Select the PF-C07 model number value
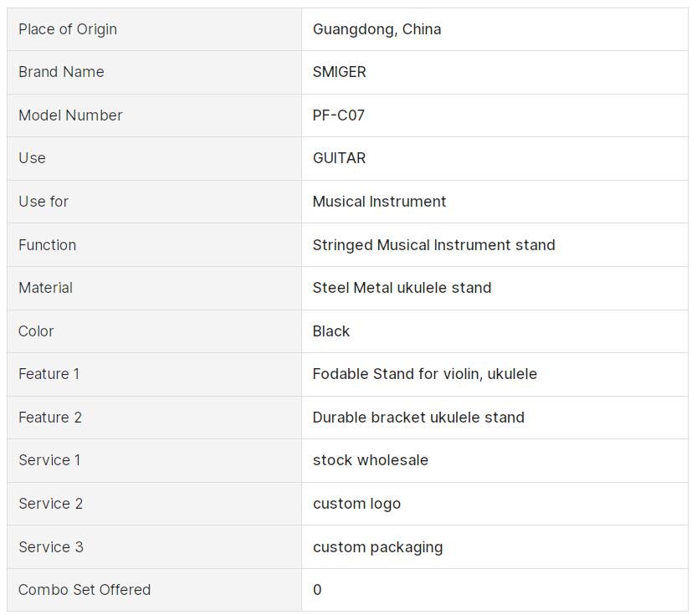This screenshot has width=692, height=615. [338, 115]
